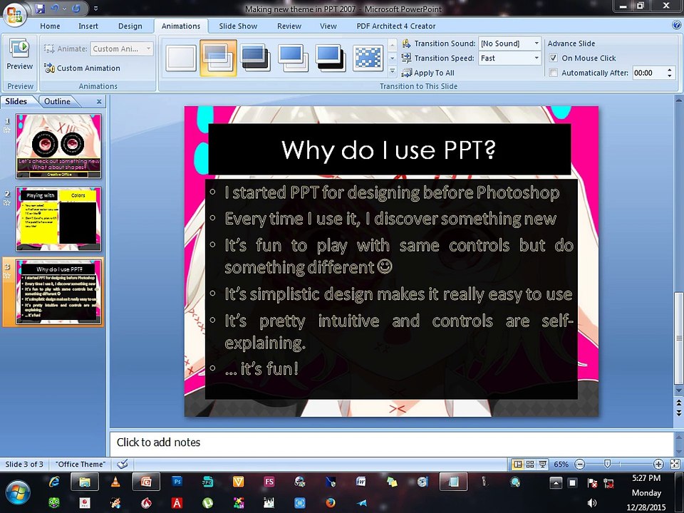The height and width of the screenshot is (513, 684).
Task: Switch to the Outline pane tab
Action: coord(57,101)
